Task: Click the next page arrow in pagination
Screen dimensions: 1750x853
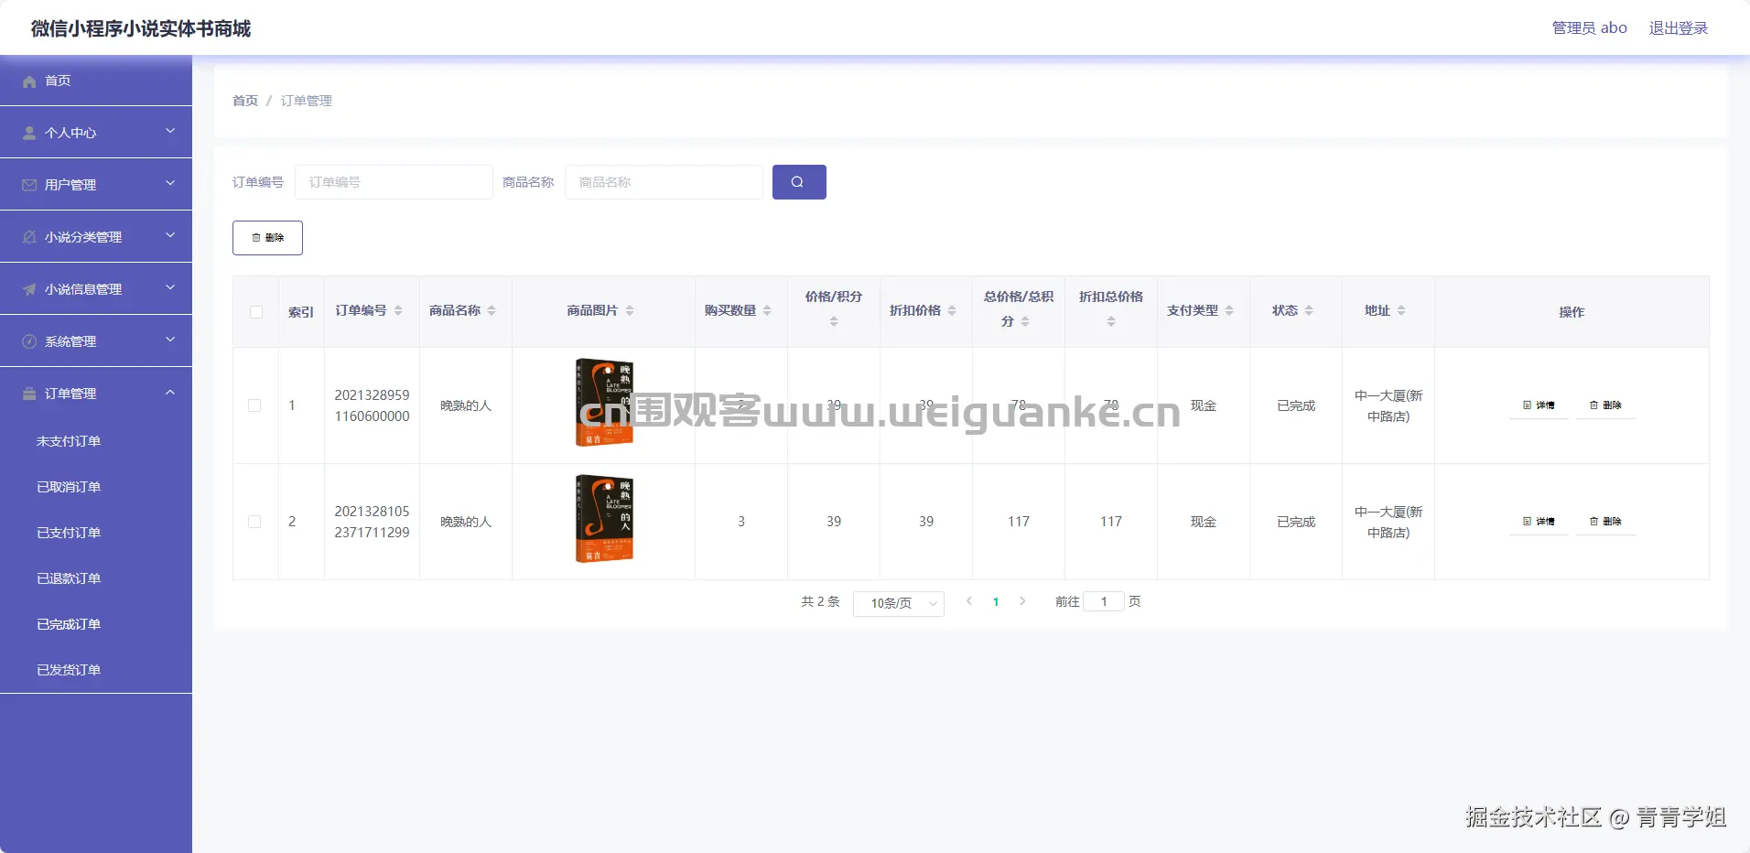Action: [x=1022, y=601]
